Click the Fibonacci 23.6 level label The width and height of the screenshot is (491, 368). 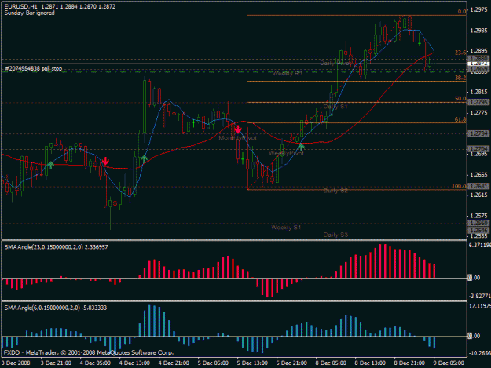click(460, 53)
